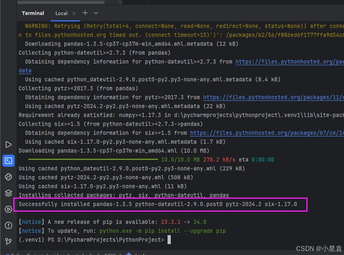This screenshot has height=255, width=344.
Task: Open the Run tool window
Action: click(8, 144)
